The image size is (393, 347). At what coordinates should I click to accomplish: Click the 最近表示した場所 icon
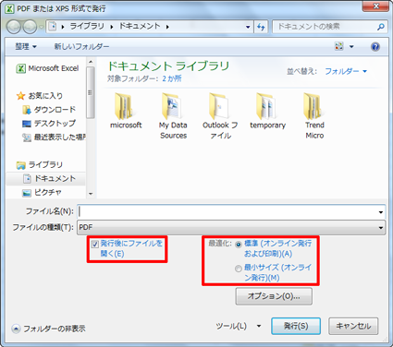(x=27, y=138)
